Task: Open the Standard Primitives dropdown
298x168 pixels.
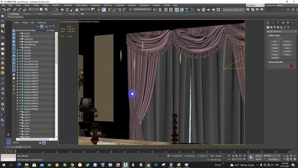Action: (x=281, y=31)
